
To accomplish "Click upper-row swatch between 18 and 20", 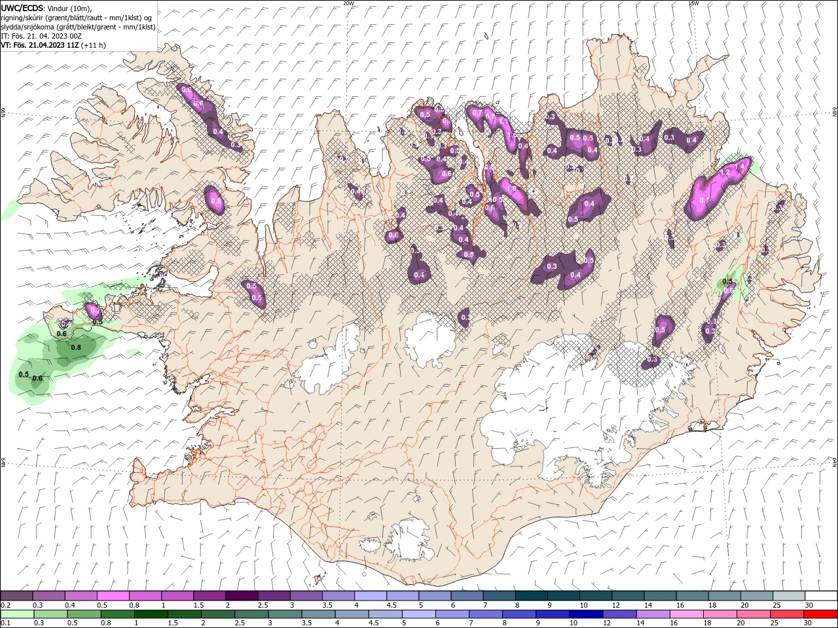I will click(x=724, y=596).
